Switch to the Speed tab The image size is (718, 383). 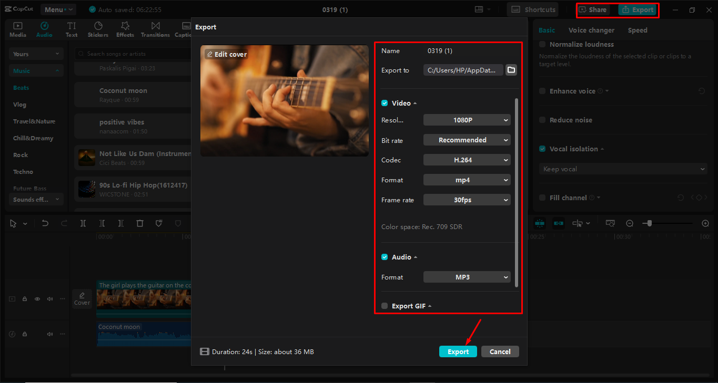[638, 30]
